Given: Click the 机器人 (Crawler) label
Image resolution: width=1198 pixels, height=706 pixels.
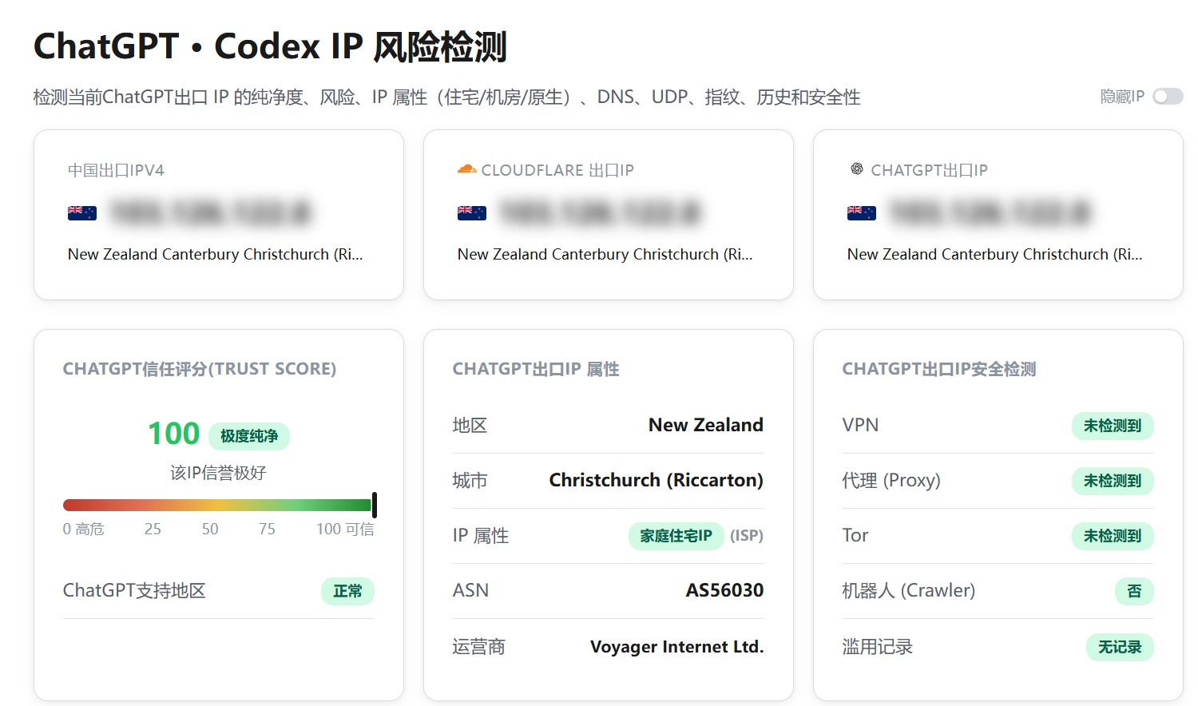Looking at the screenshot, I should point(909,591).
